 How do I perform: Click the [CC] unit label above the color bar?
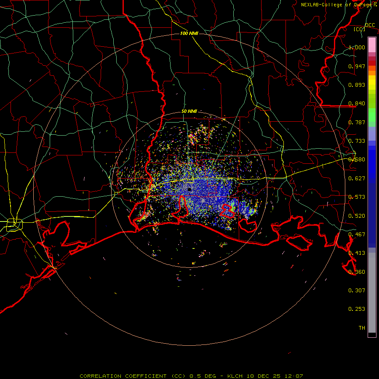pyautogui.click(x=360, y=29)
